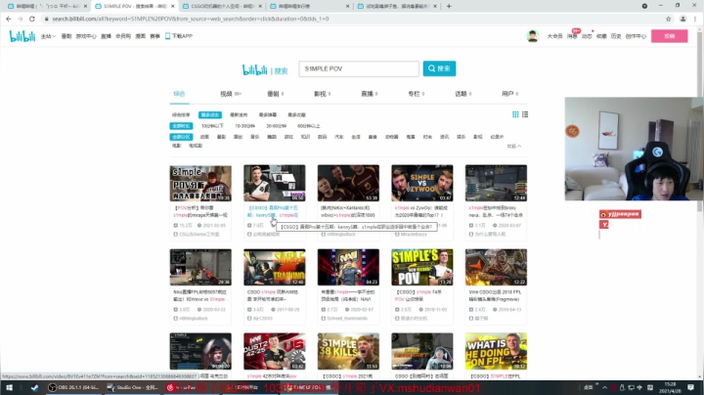Click the 下载APP phone icon link
The width and height of the screenshot is (704, 395).
179,36
